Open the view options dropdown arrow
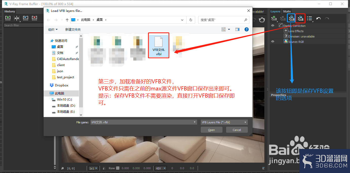350x173 pixels. coord(229,29)
